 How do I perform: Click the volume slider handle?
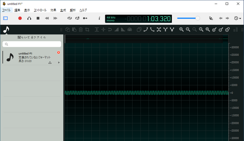tap(198, 18)
